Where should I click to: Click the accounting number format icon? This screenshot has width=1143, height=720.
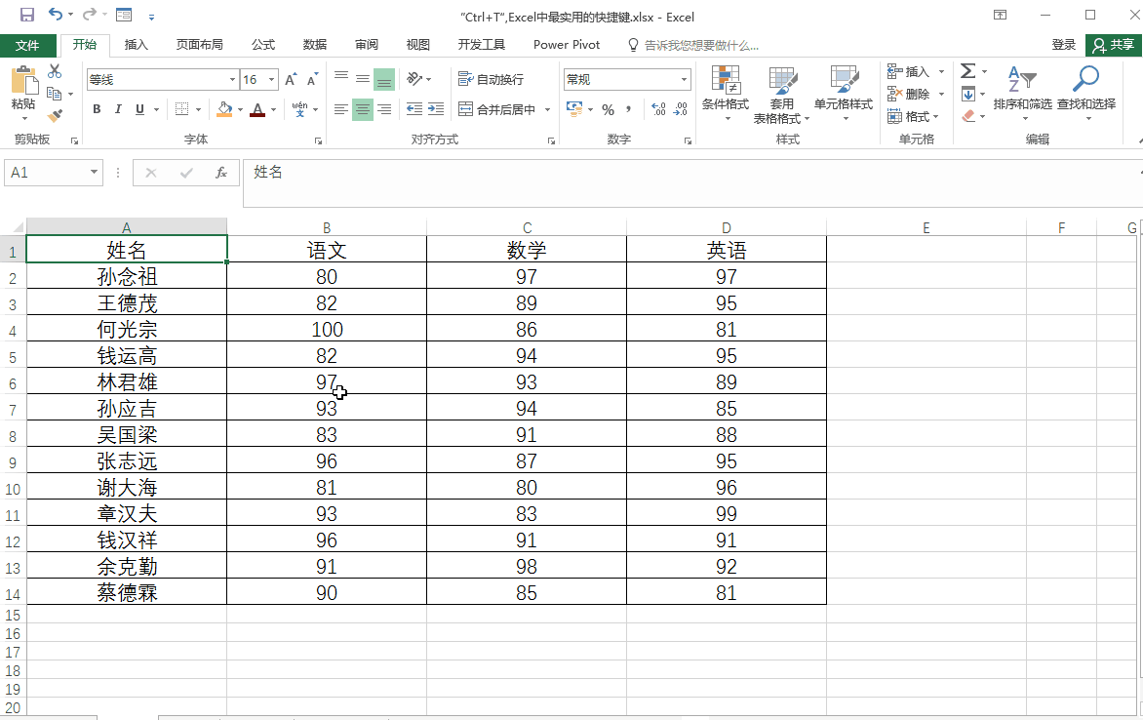click(x=574, y=109)
